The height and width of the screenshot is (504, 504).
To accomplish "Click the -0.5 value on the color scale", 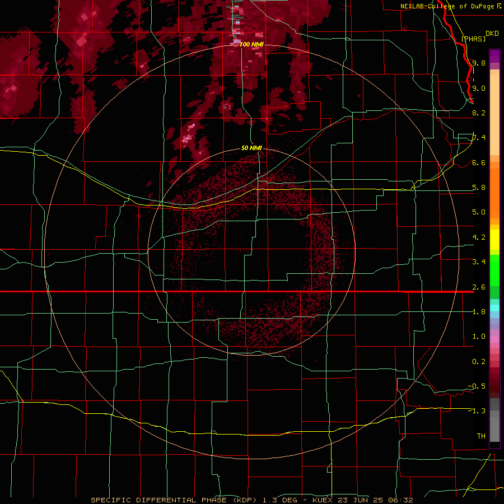I will pos(477,386).
